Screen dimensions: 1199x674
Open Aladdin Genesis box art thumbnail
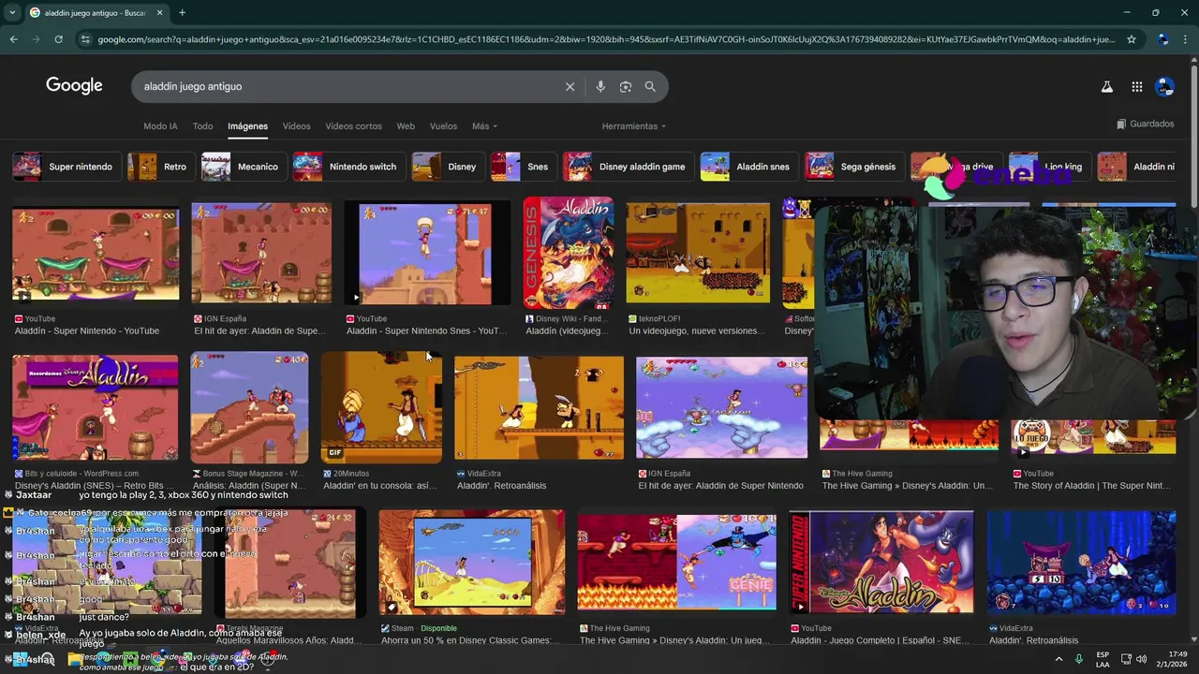click(x=569, y=253)
